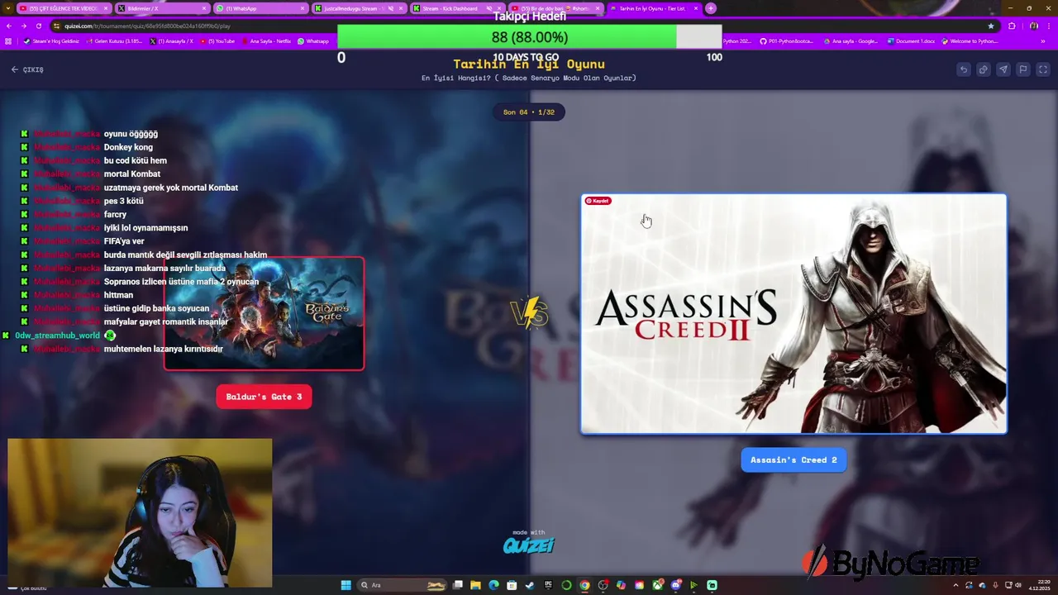1058x595 pixels.
Task: Switch to the Tarihin En İyi Oyunu tab
Action: (653, 8)
